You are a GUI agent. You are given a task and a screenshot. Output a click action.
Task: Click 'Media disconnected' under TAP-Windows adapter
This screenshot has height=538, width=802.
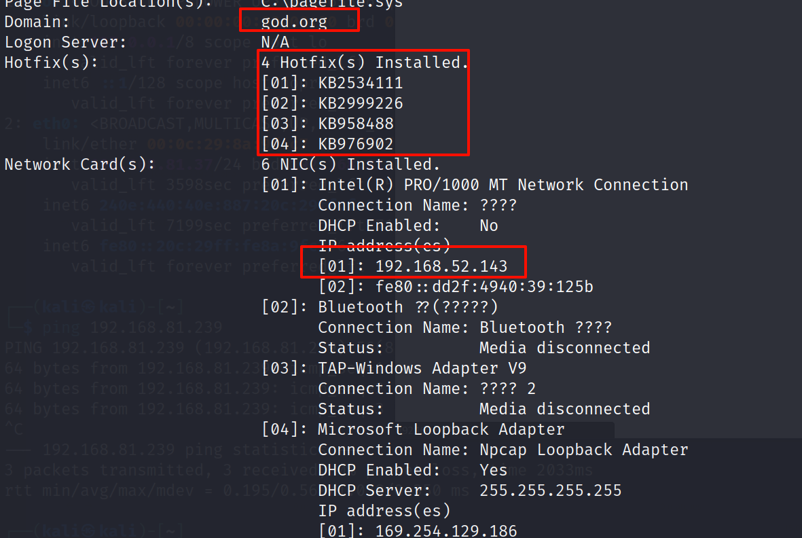[564, 409]
